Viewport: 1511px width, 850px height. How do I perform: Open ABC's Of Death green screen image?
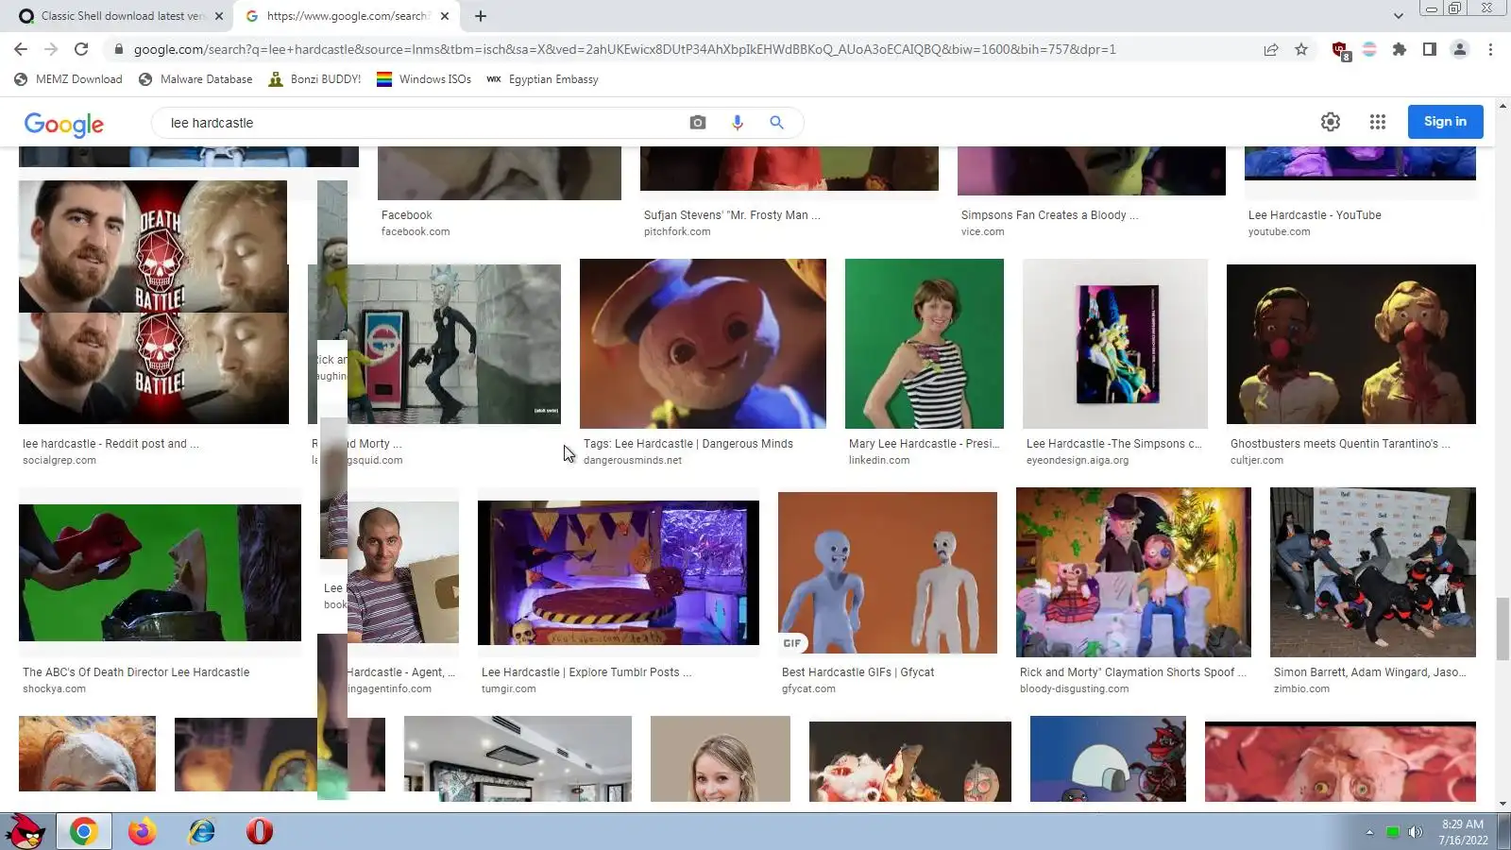pyautogui.click(x=160, y=573)
